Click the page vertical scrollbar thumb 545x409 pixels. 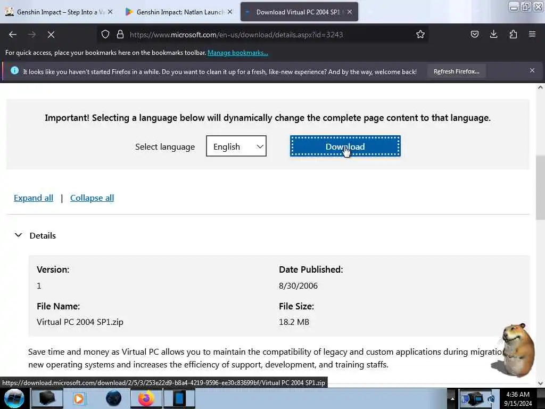click(540, 187)
